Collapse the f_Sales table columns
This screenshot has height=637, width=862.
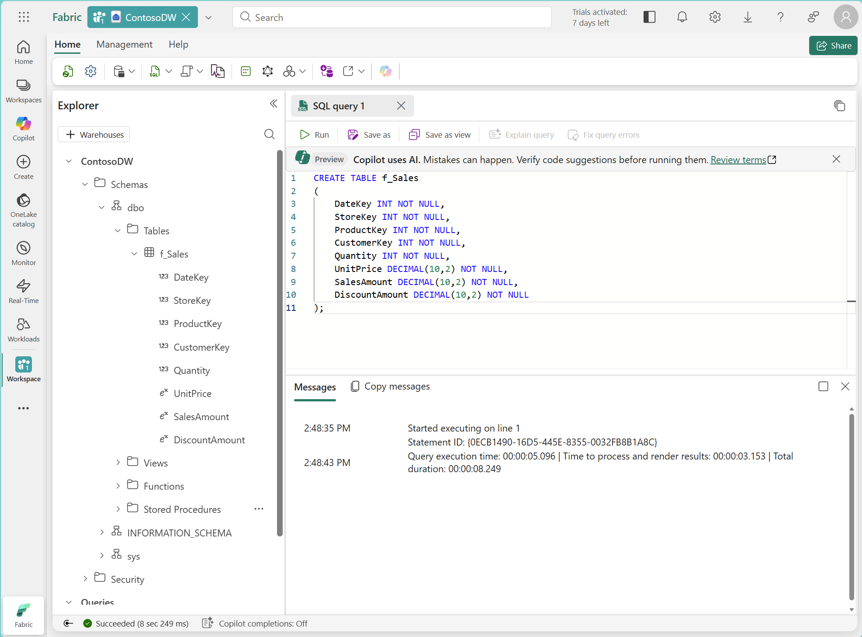pos(134,254)
